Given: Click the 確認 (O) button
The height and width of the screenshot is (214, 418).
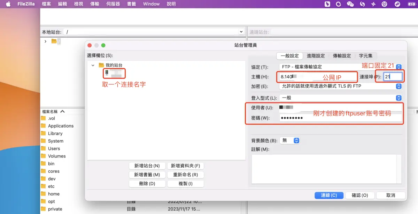Looking at the screenshot, I should tap(360, 196).
